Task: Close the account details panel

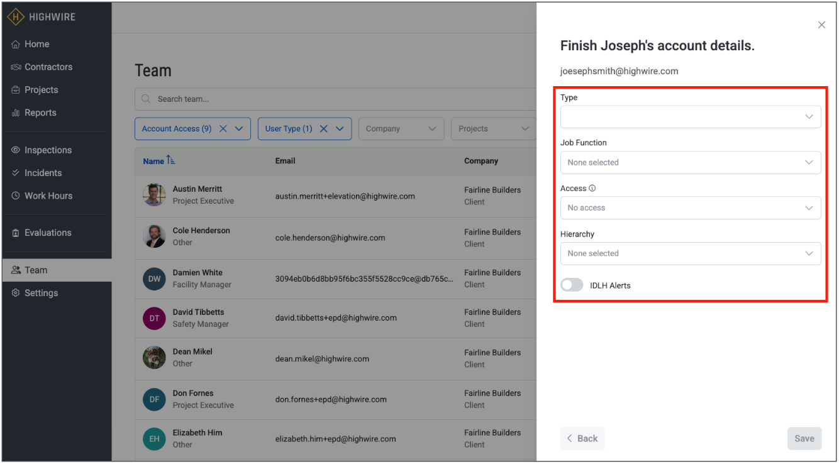Action: coord(821,25)
